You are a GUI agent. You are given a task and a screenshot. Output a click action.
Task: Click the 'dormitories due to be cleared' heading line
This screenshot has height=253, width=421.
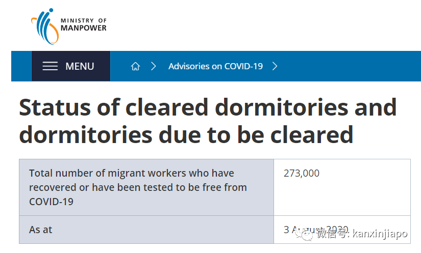pyautogui.click(x=186, y=134)
